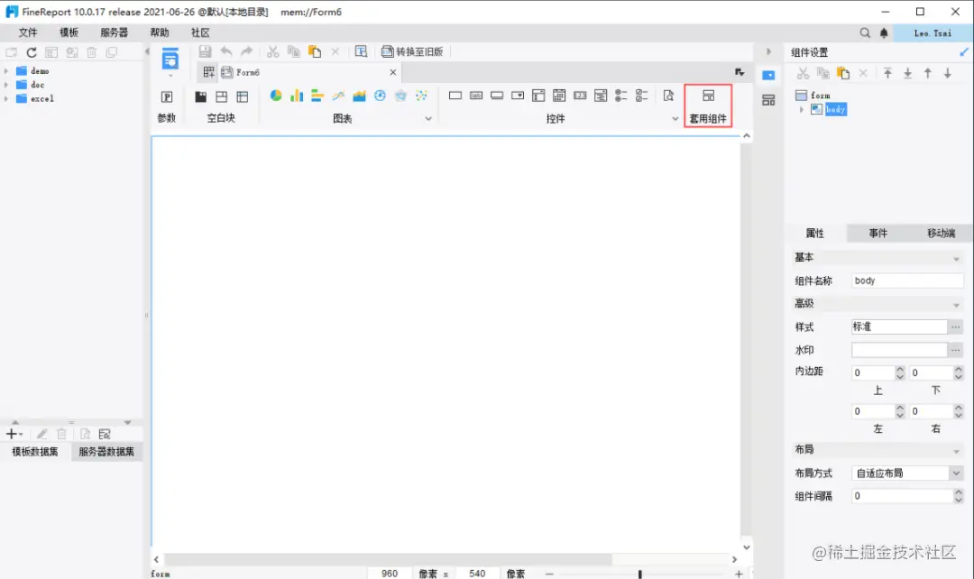This screenshot has height=579, width=974.
Task: Insert the absolute layout block icon
Action: click(221, 96)
